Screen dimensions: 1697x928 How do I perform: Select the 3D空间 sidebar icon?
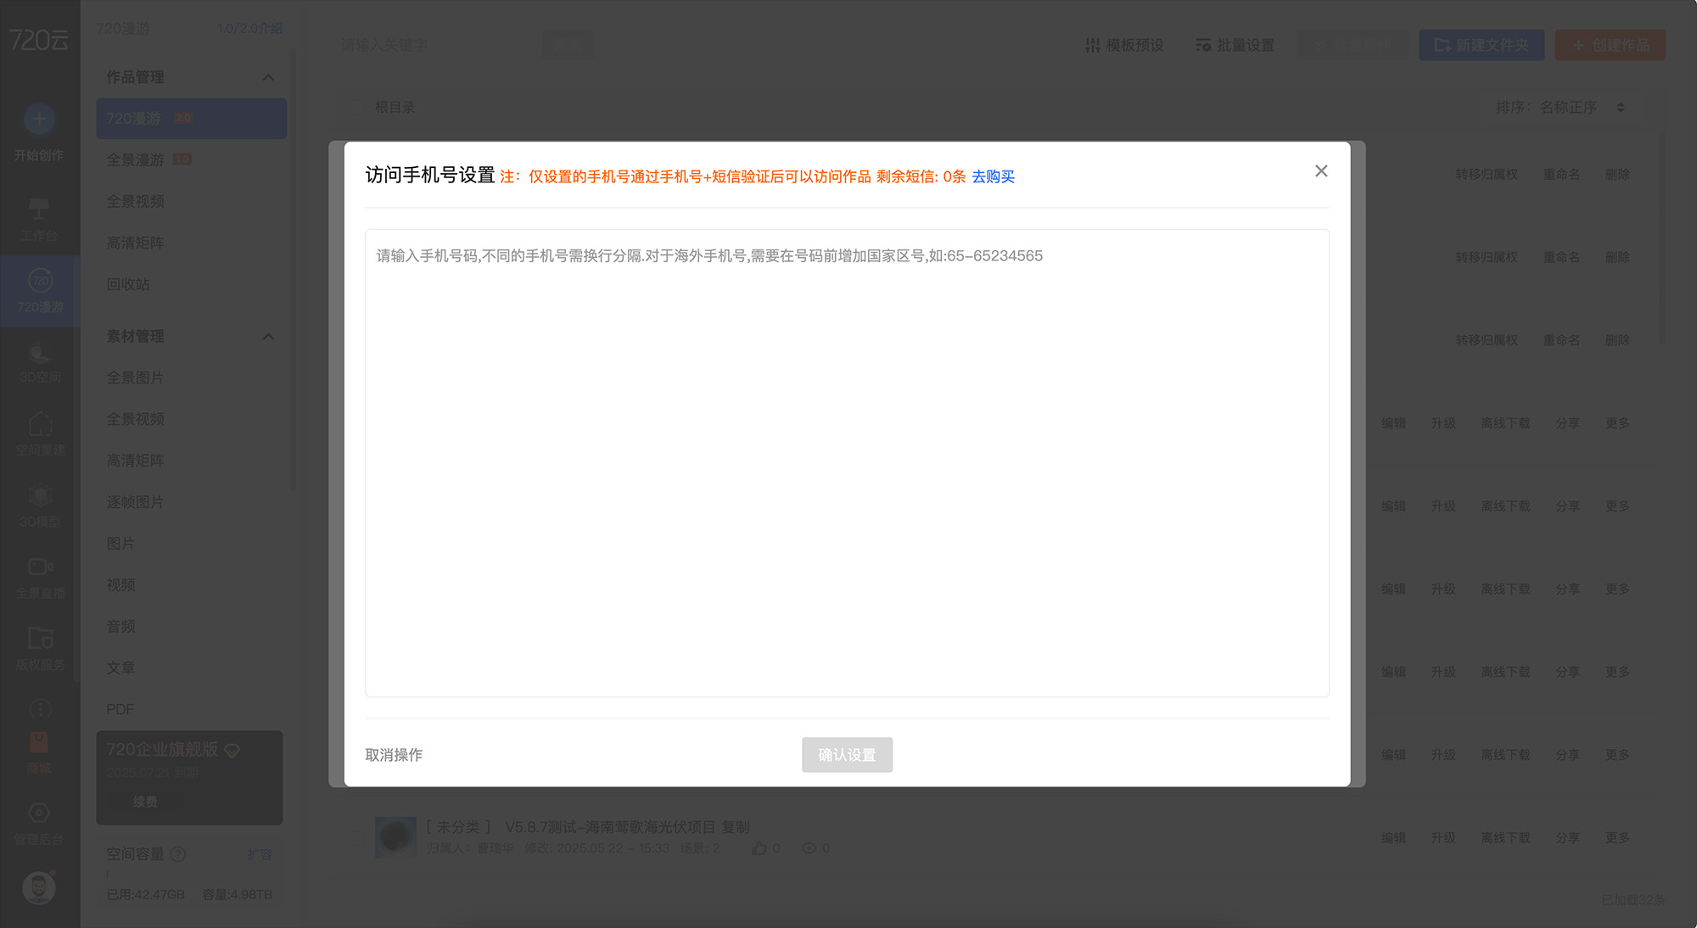click(39, 353)
